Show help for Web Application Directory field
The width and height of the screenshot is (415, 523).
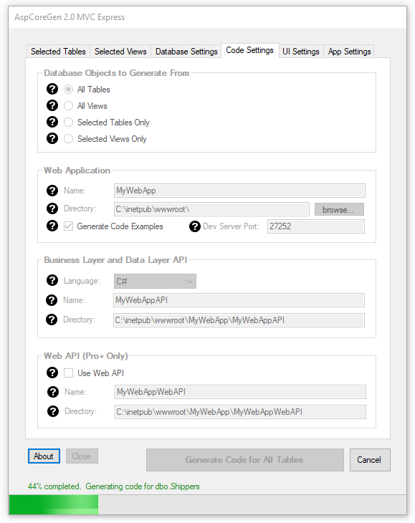[x=52, y=208]
